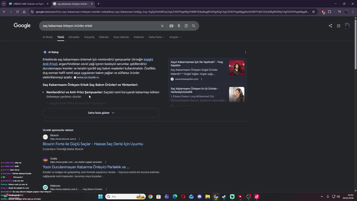Open Microsoft Edge from the taskbar
The image size is (357, 201).
(175, 197)
